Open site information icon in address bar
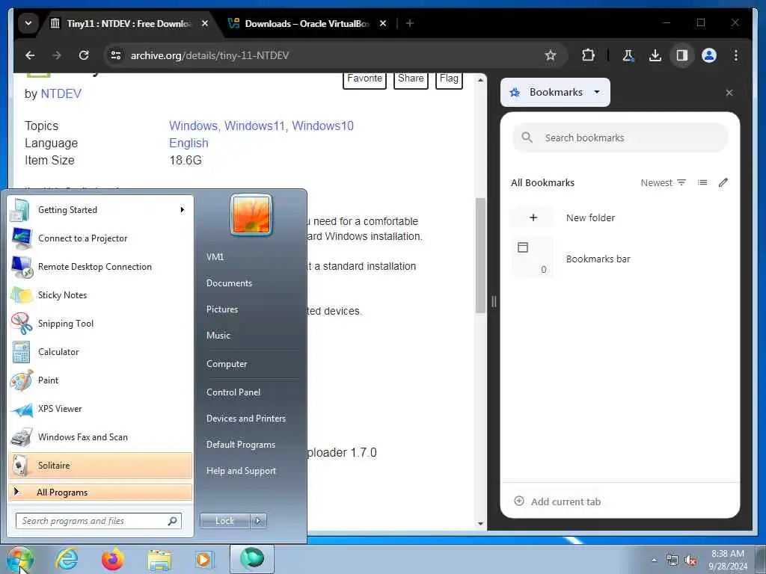The width and height of the screenshot is (766, 574). tap(116, 55)
